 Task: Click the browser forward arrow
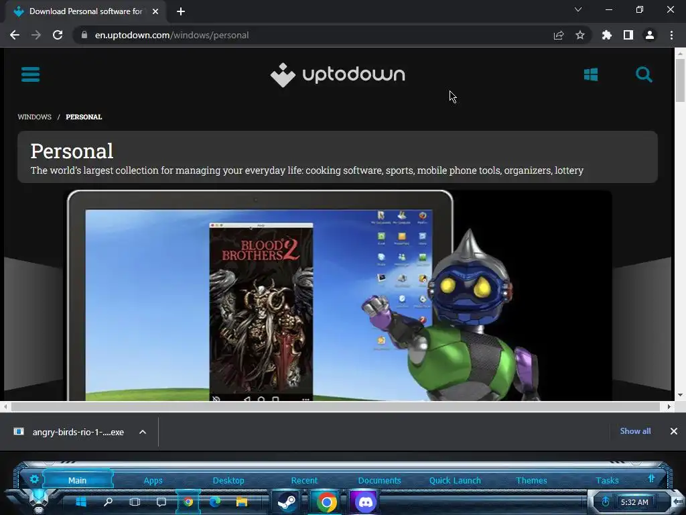[x=36, y=35]
